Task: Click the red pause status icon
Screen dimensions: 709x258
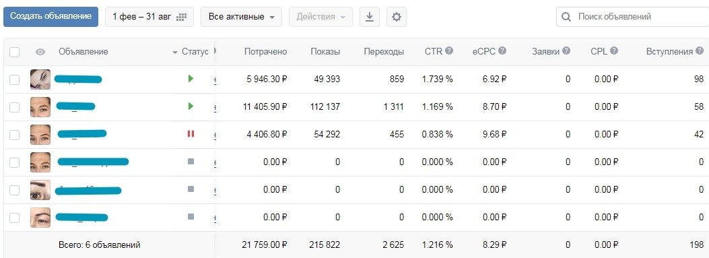Action: click(x=191, y=134)
